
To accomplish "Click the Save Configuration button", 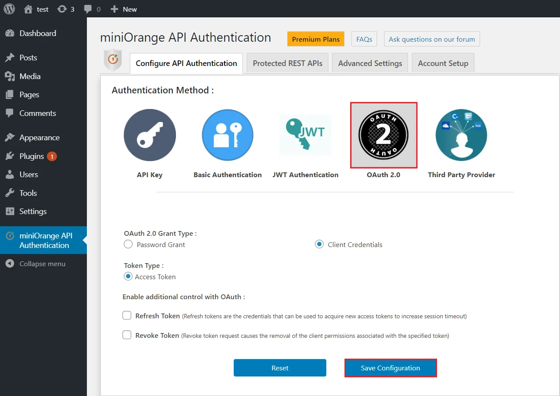I will point(391,368).
